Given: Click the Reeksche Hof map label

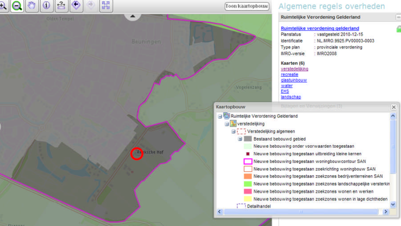Looking at the screenshot, I should [150, 152].
